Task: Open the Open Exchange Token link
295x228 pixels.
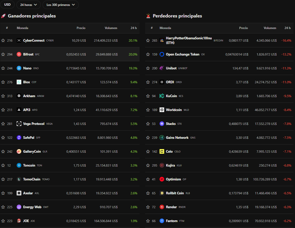Action: tap(182, 54)
